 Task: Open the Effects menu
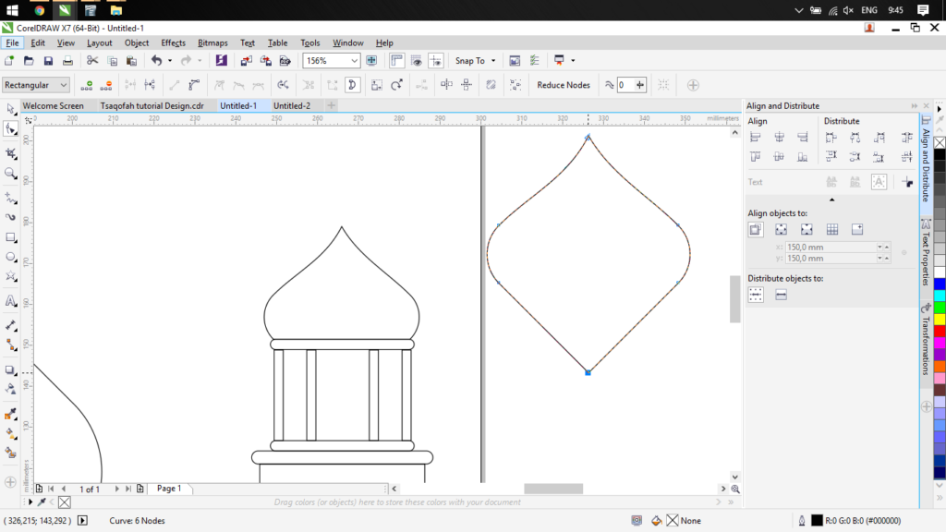click(x=173, y=42)
